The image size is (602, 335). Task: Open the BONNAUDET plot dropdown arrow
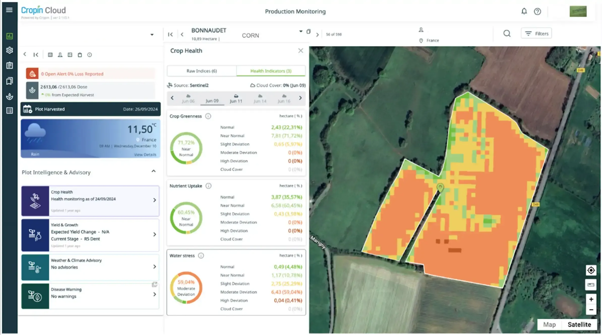pos(301,31)
